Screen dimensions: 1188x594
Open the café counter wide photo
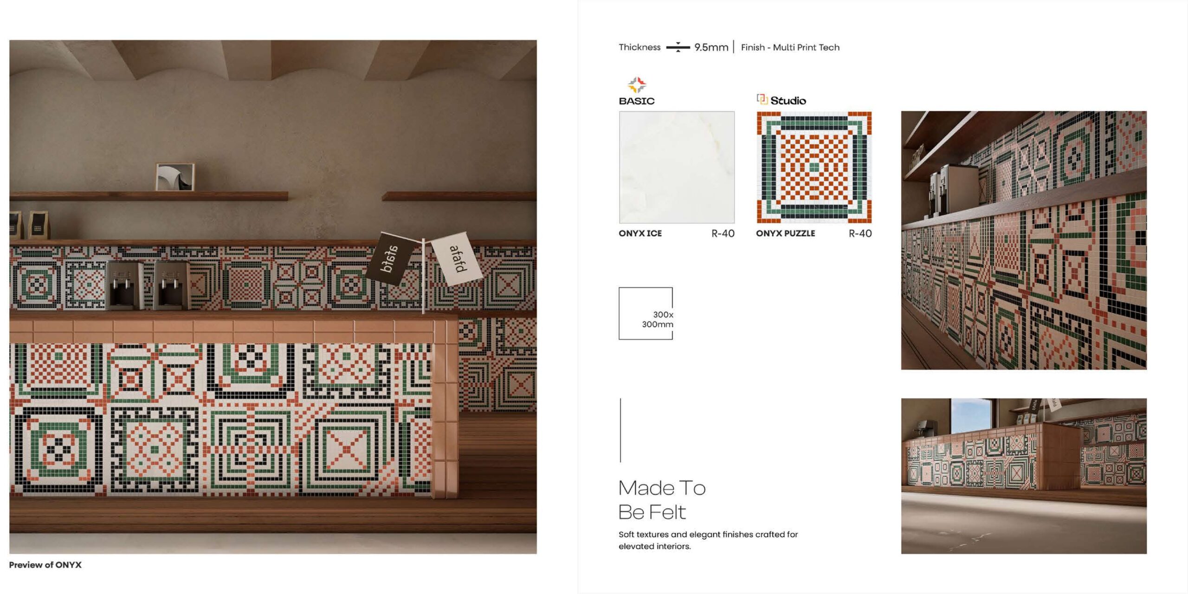1024,476
